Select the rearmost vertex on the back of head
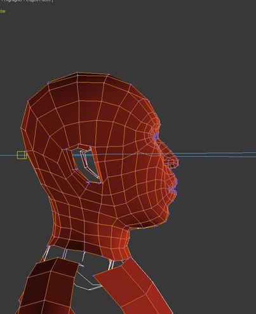Screen dimensions: 256x314 21,128
